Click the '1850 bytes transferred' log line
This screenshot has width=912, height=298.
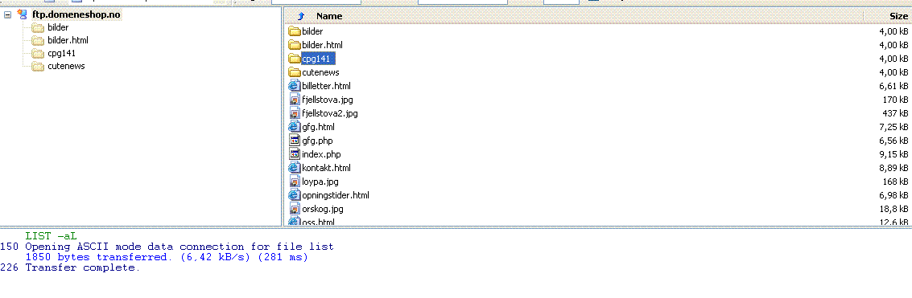167,257
